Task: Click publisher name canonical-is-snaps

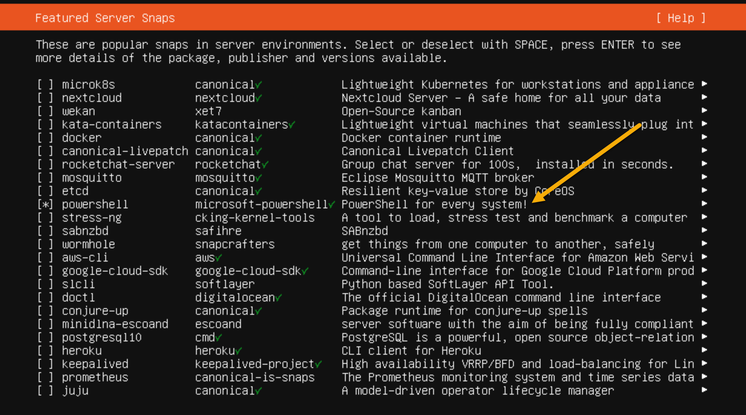Action: tap(255, 378)
